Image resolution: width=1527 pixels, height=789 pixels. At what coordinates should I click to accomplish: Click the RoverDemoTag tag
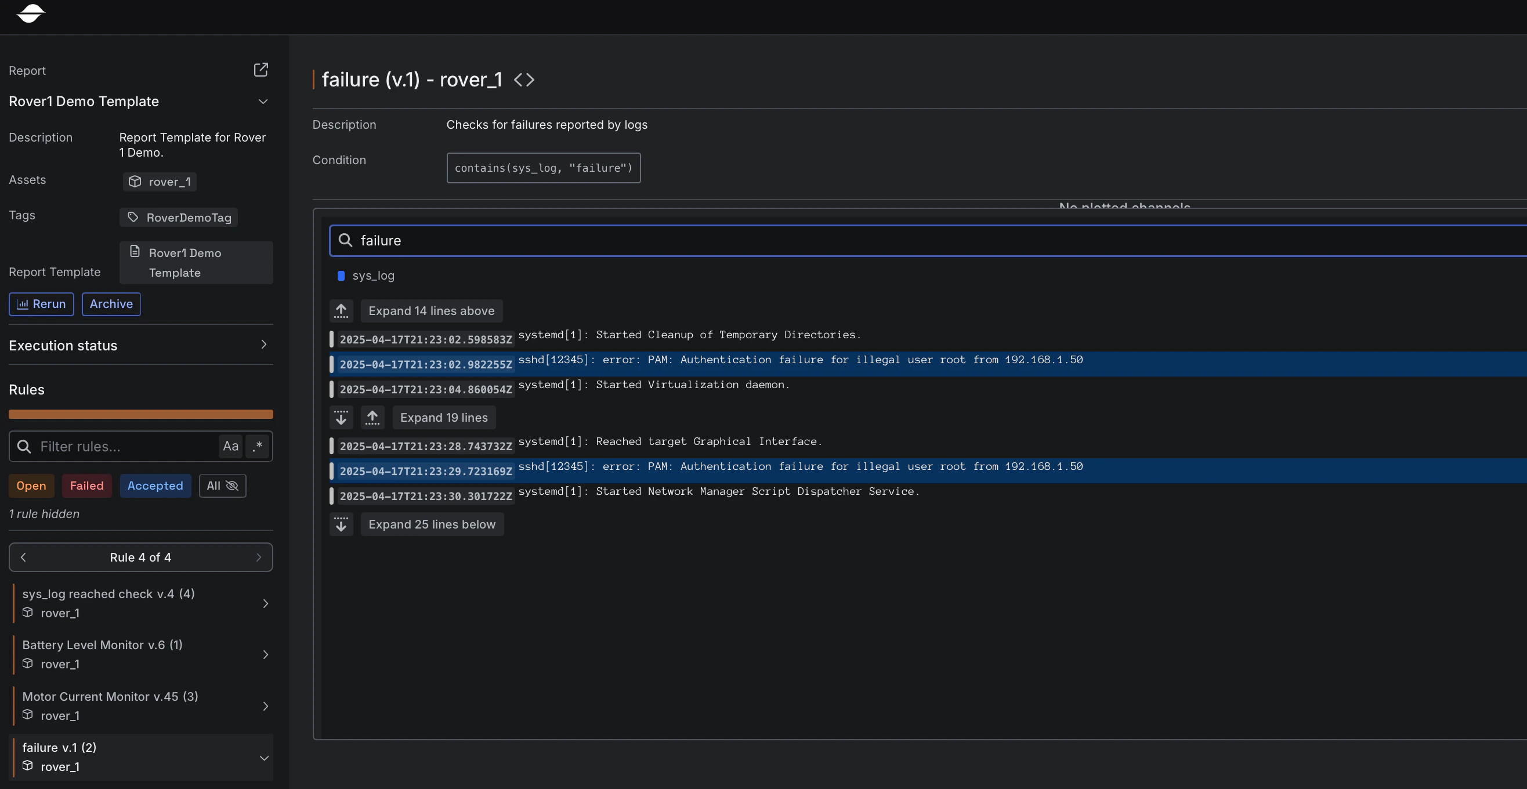[x=179, y=218]
